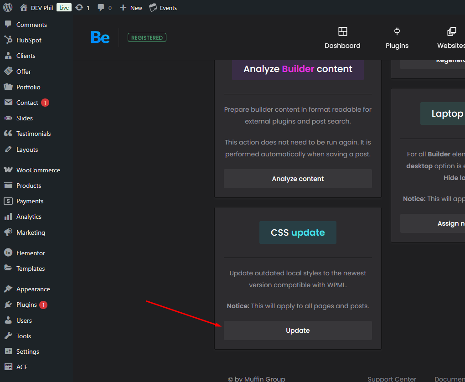465x382 pixels.
Task: Click the Products archive icon
Action: 8,186
